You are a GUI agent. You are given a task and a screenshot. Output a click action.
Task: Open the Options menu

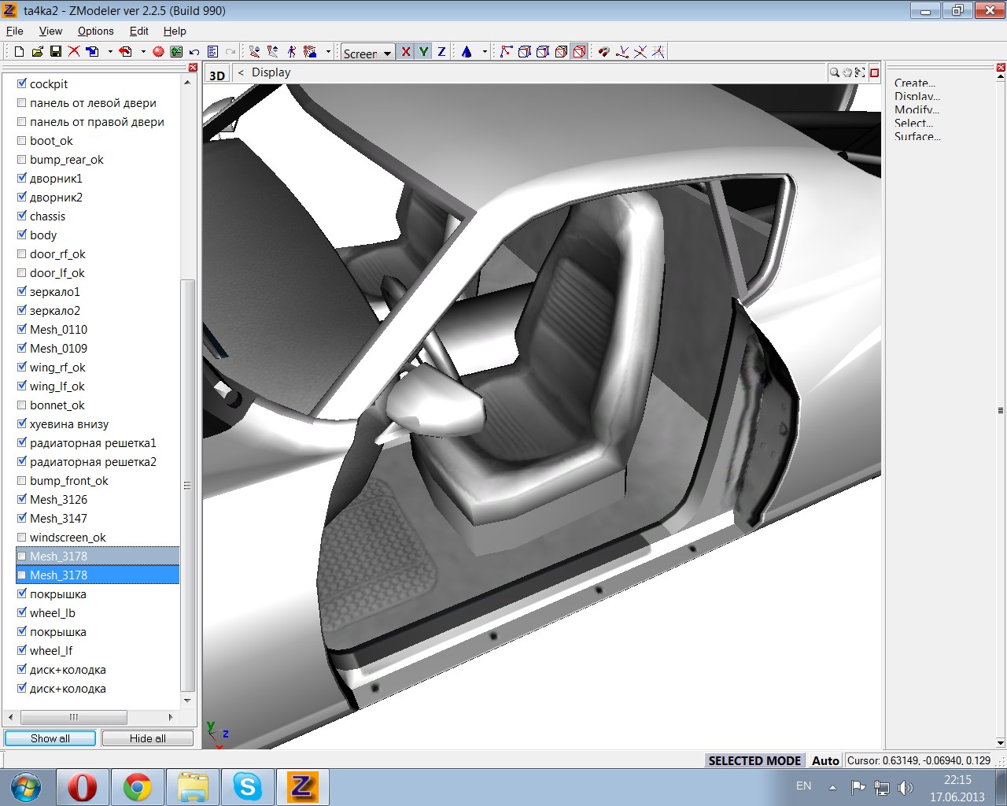(95, 31)
